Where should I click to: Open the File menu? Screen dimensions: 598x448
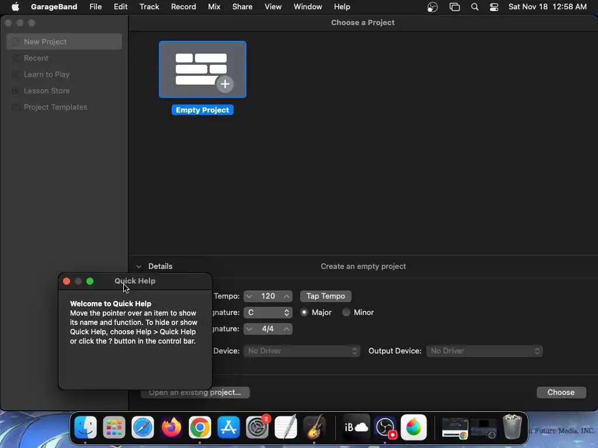[95, 7]
